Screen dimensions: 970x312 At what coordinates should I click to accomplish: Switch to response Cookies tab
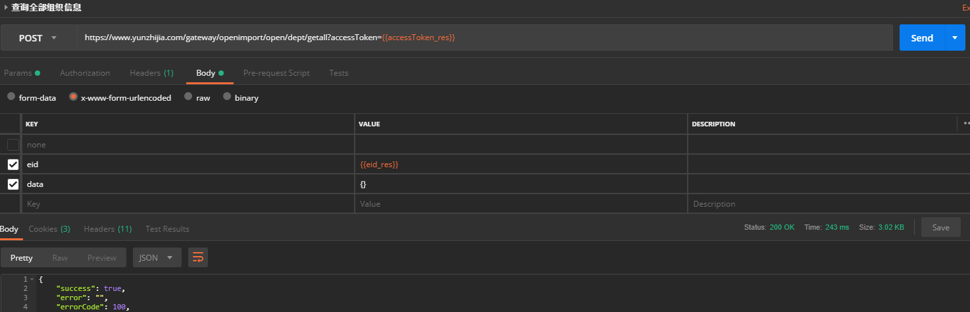(49, 229)
